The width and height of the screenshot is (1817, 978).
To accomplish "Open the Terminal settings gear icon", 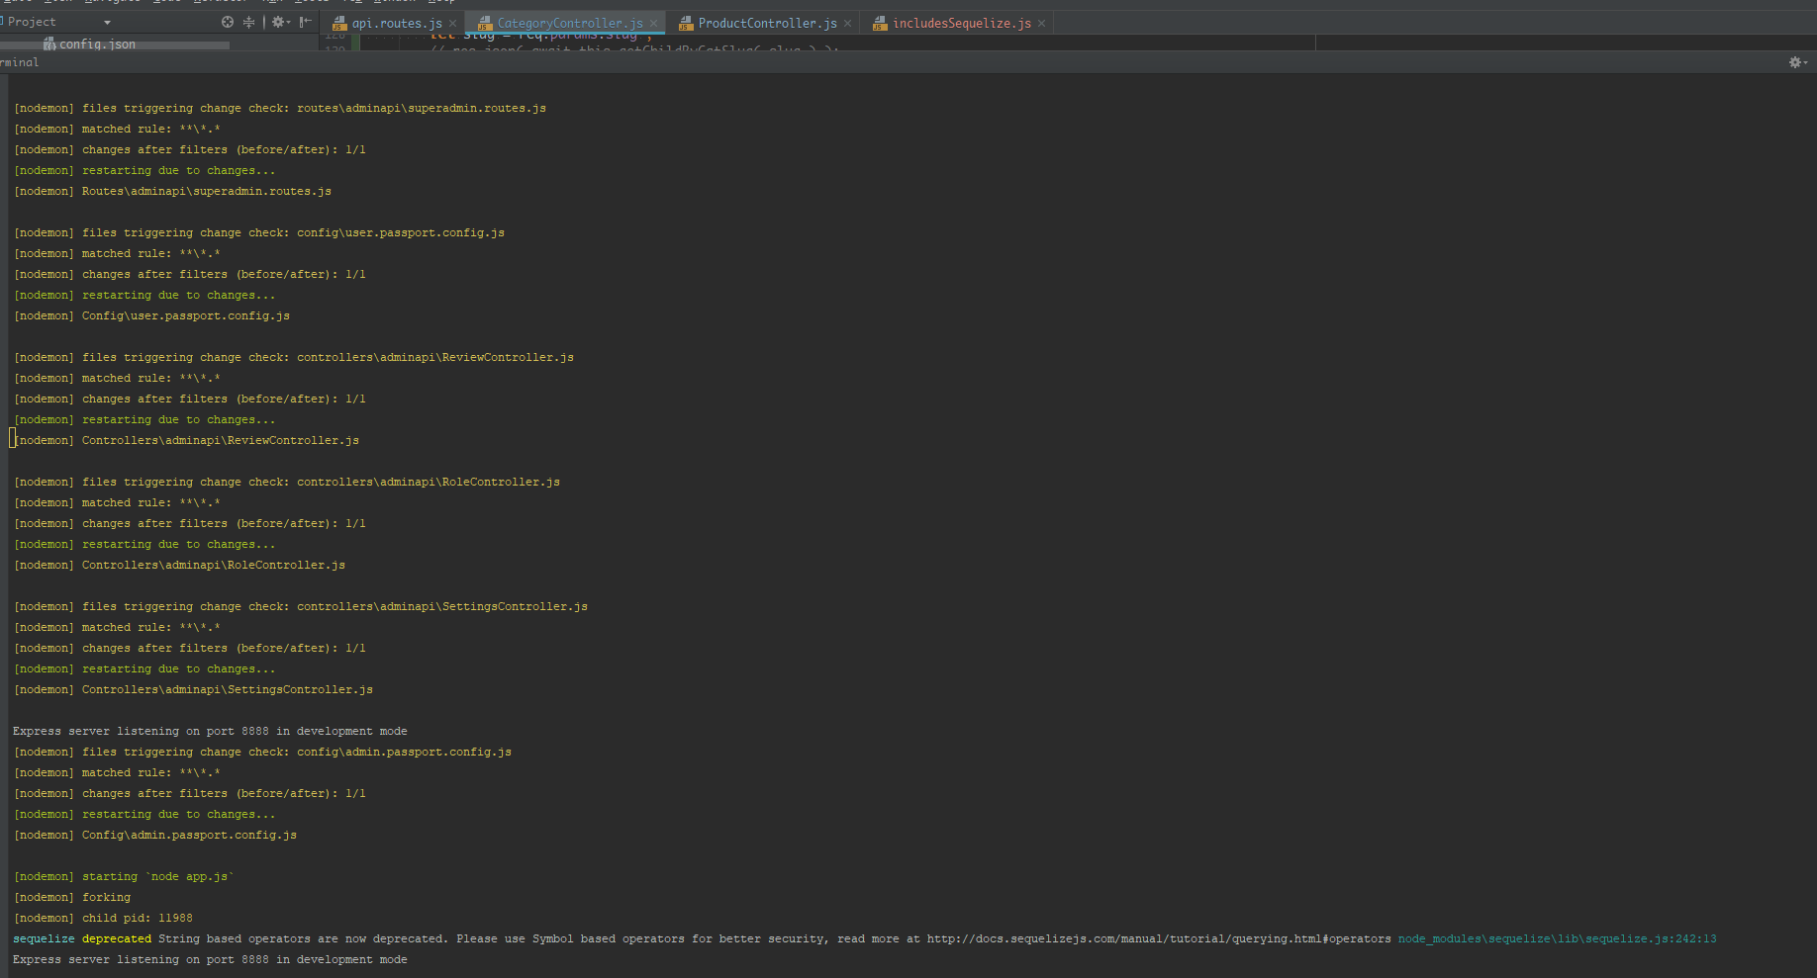I will click(x=1792, y=61).
